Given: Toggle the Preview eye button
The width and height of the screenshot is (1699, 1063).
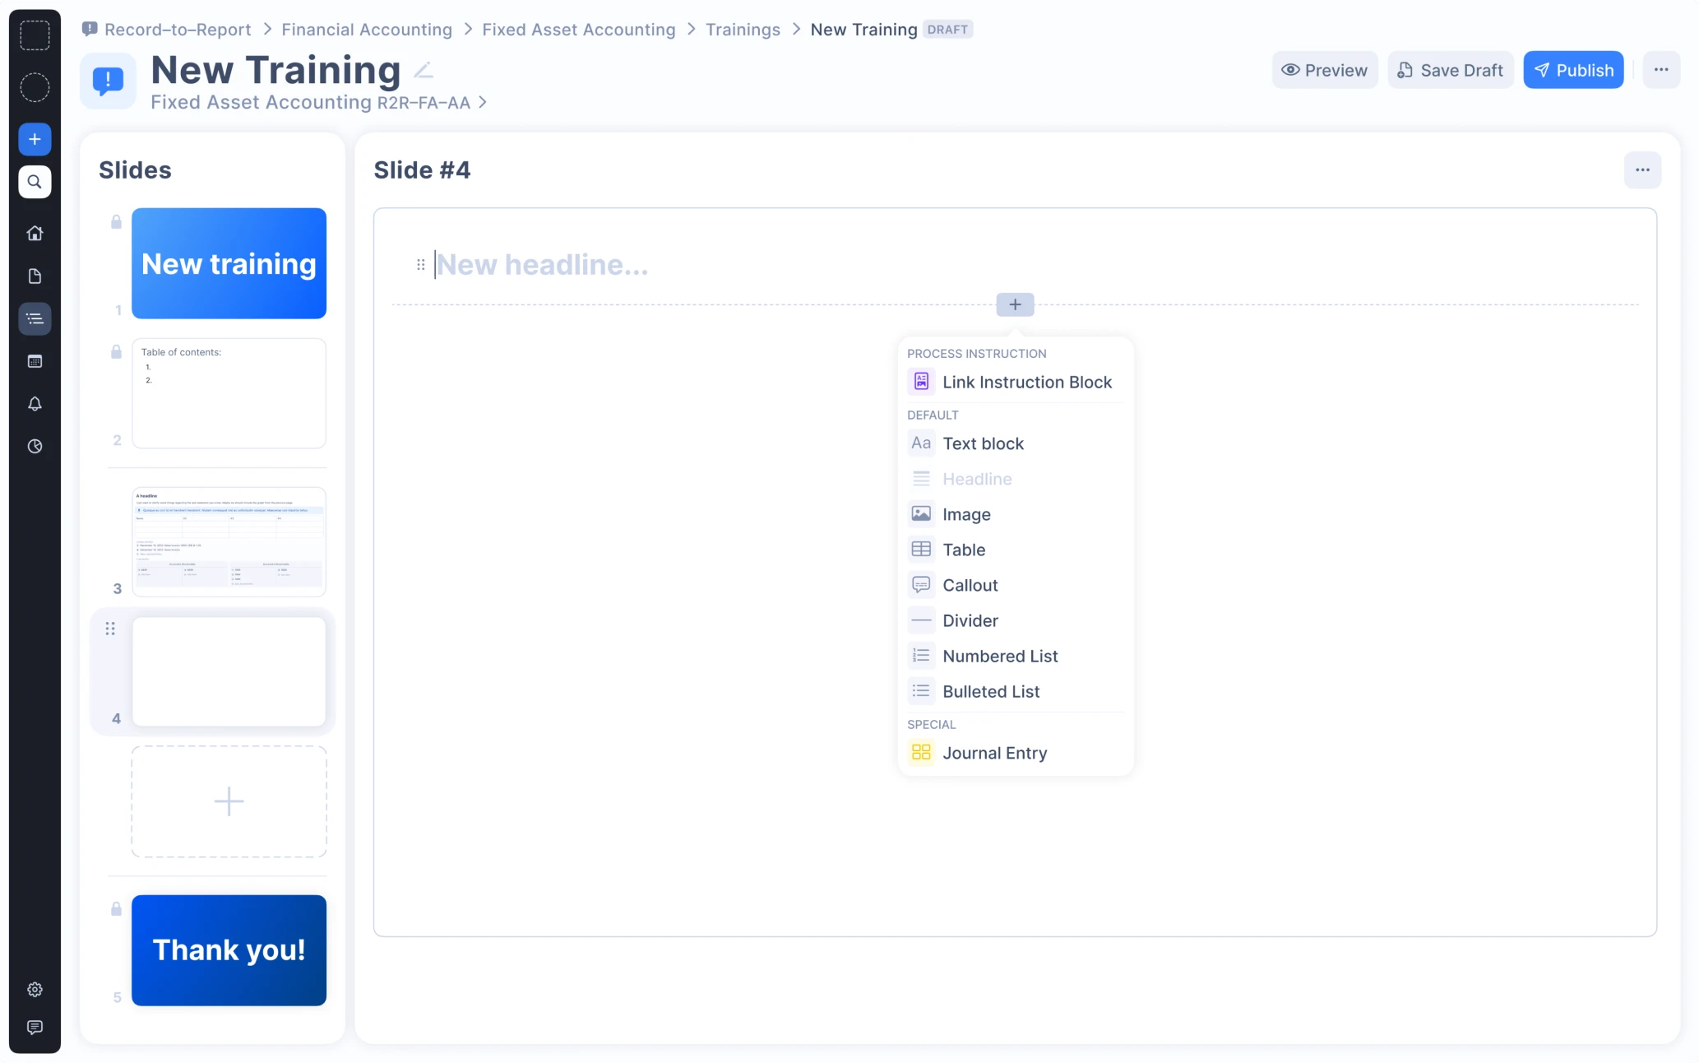Looking at the screenshot, I should point(1324,71).
